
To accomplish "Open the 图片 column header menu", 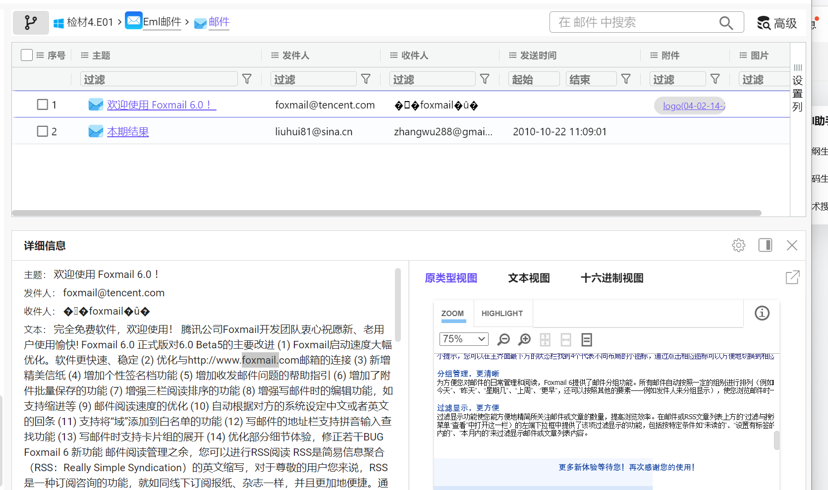I will click(743, 55).
